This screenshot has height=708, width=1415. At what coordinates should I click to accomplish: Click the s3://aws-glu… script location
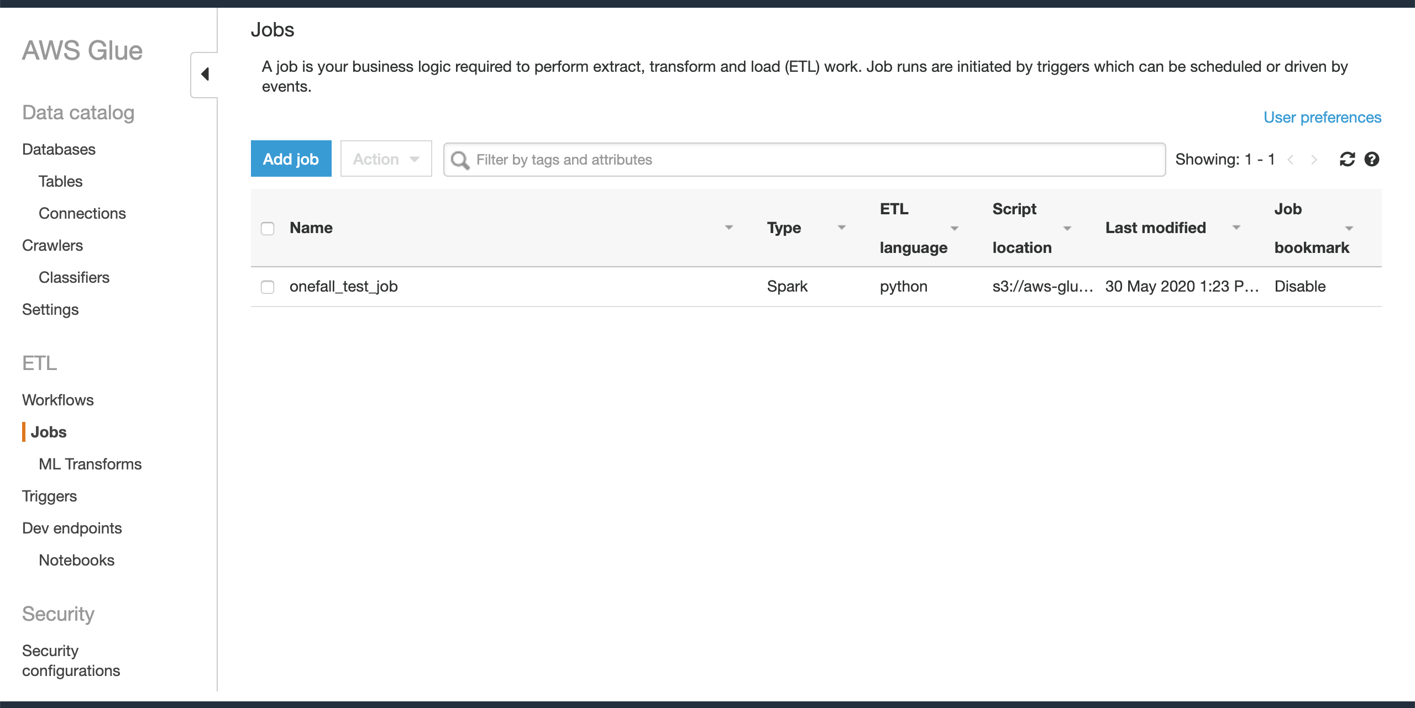[1042, 286]
